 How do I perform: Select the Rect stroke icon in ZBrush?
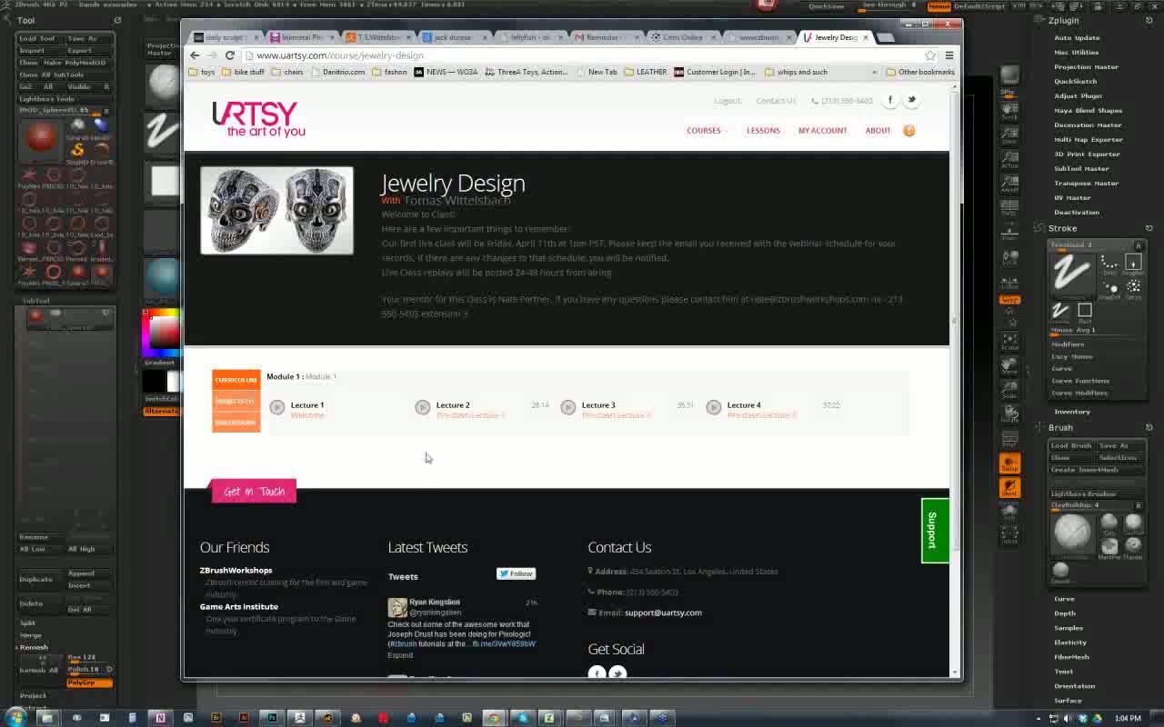tap(1085, 313)
